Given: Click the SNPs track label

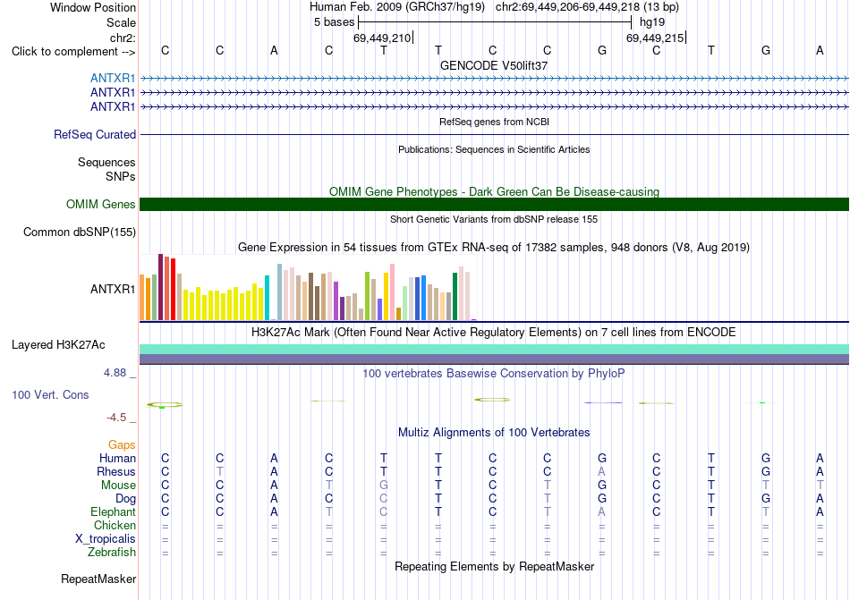Looking at the screenshot, I should click(121, 176).
